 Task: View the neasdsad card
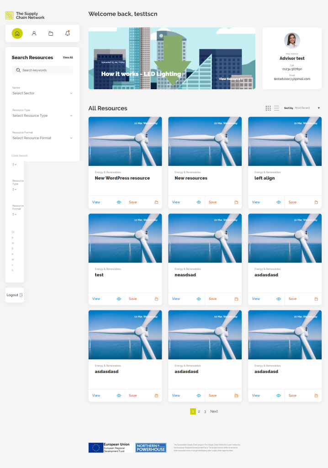186,299
